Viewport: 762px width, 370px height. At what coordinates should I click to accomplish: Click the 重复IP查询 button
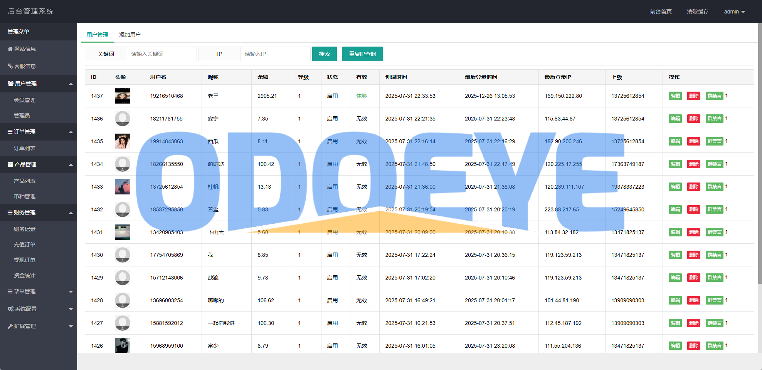pyautogui.click(x=362, y=54)
